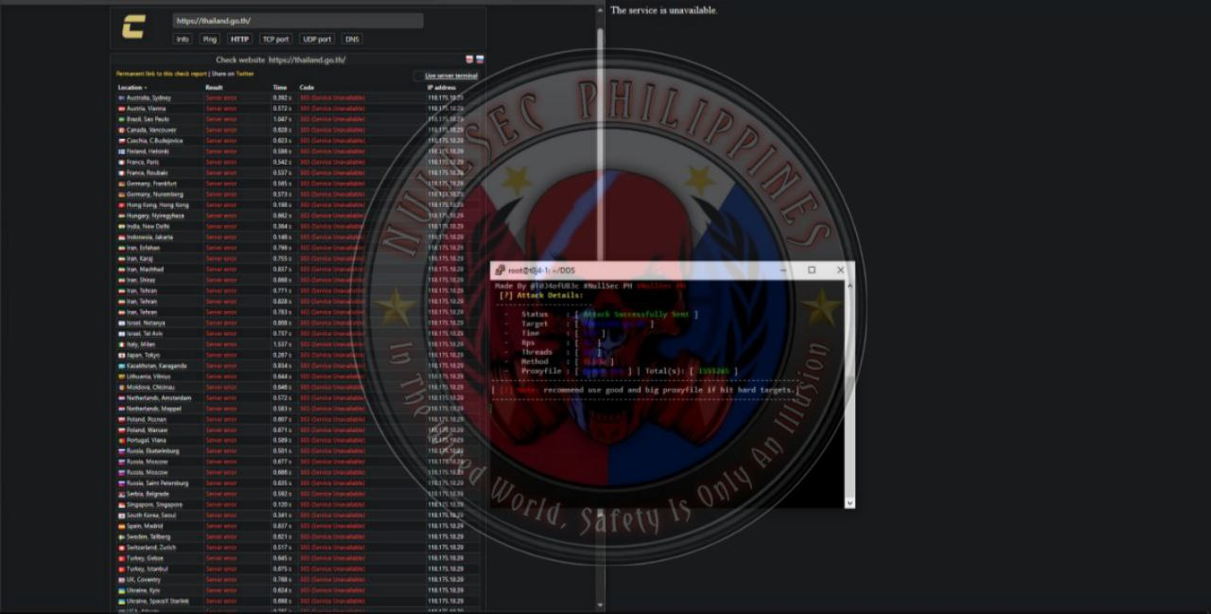Click the terminal scrollbar down arrow
1211x614 pixels.
850,503
